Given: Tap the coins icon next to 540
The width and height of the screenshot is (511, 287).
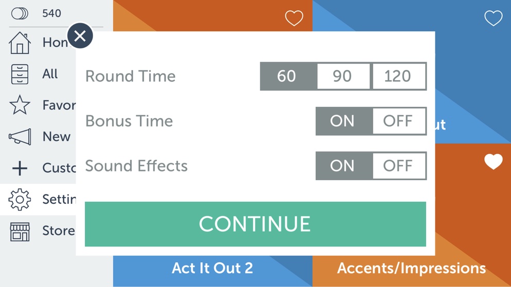Looking at the screenshot, I should click(x=20, y=13).
